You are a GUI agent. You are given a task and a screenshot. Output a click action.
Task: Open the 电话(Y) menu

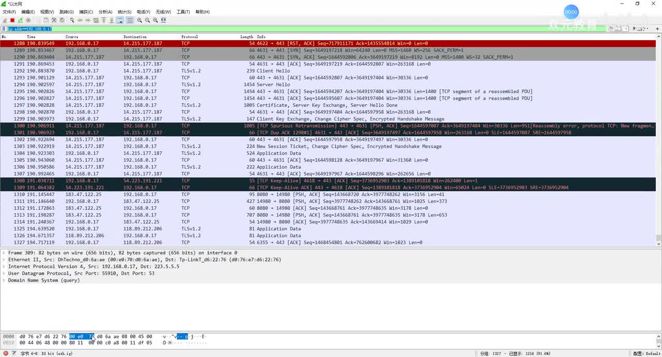[144, 12]
